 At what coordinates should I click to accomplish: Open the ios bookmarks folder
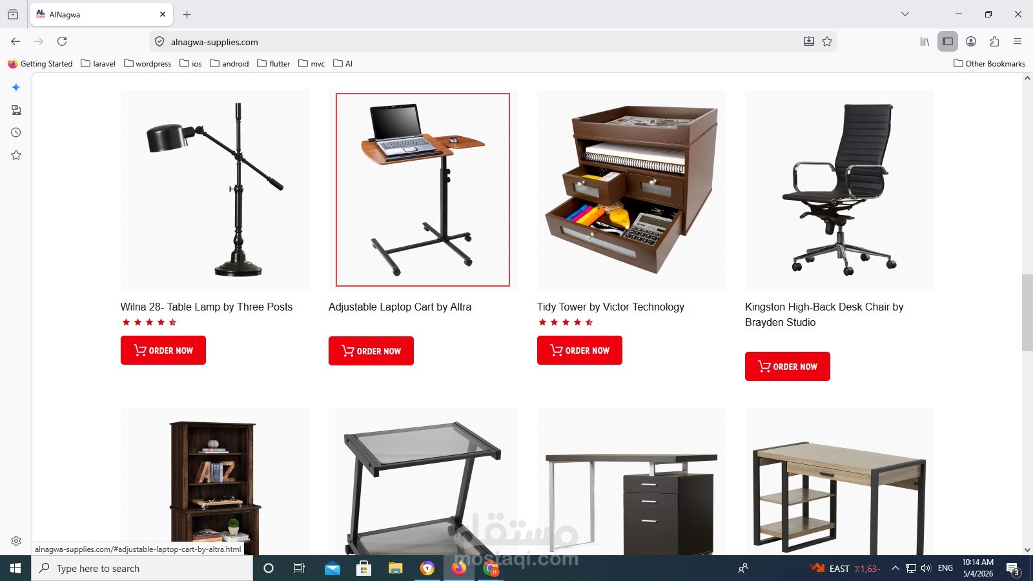(191, 63)
